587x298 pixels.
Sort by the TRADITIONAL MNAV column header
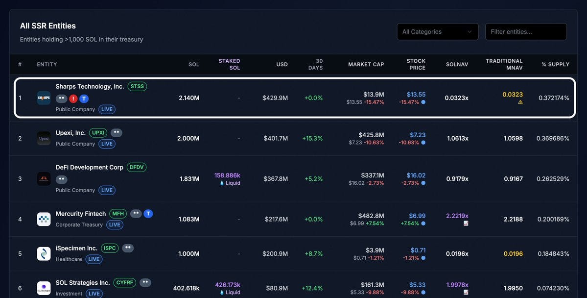504,65
